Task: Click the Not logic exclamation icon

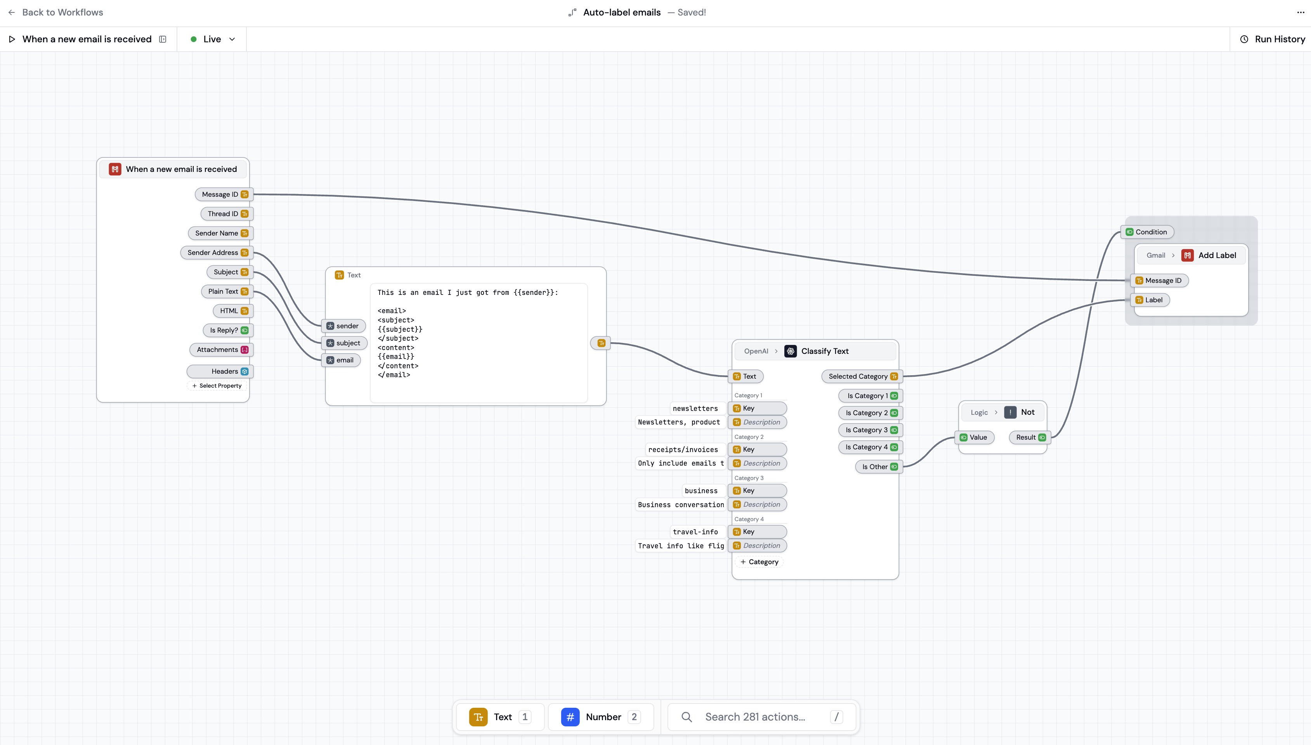Action: [1009, 412]
